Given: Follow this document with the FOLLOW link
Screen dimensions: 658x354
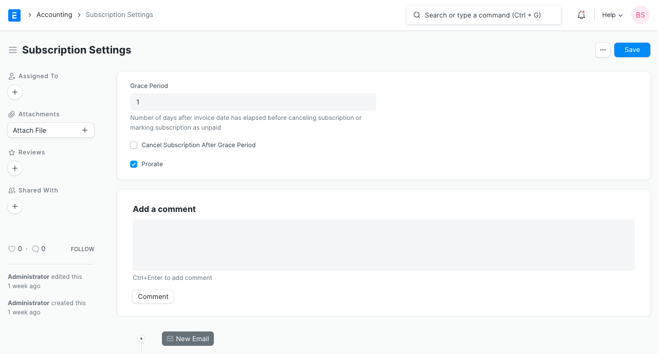Looking at the screenshot, I should (x=82, y=249).
